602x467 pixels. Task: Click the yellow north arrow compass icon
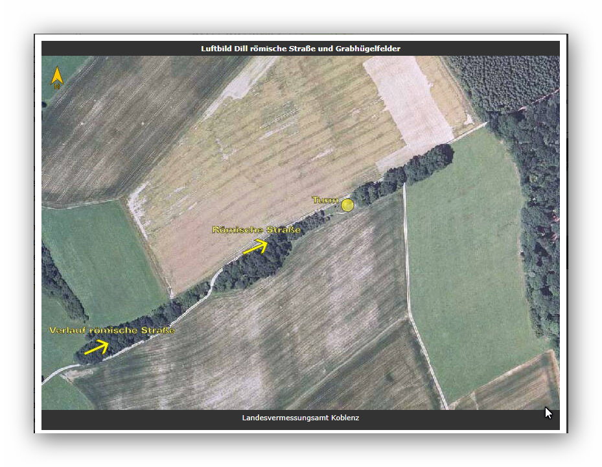(x=57, y=78)
